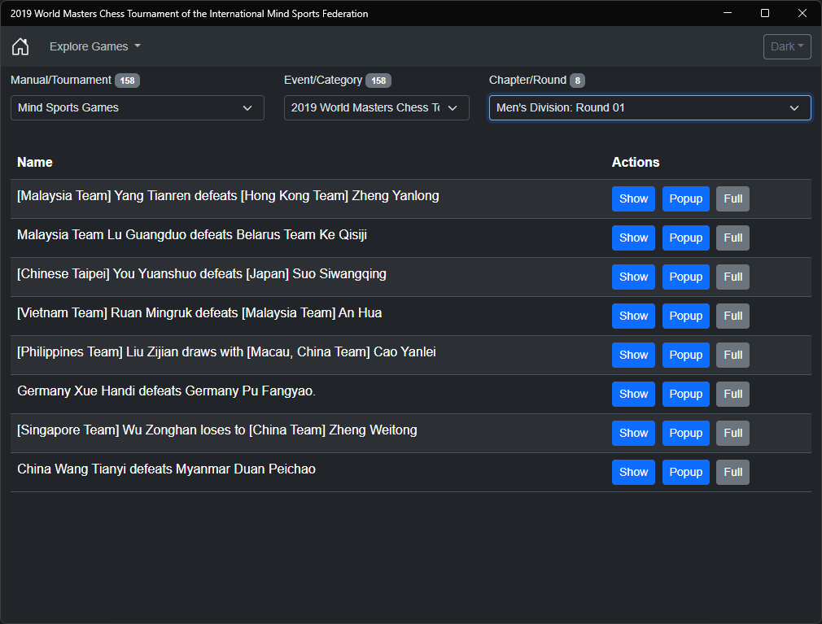Expand the Mind Sports Games dropdown
Image resolution: width=822 pixels, height=624 pixels.
pyautogui.click(x=138, y=108)
